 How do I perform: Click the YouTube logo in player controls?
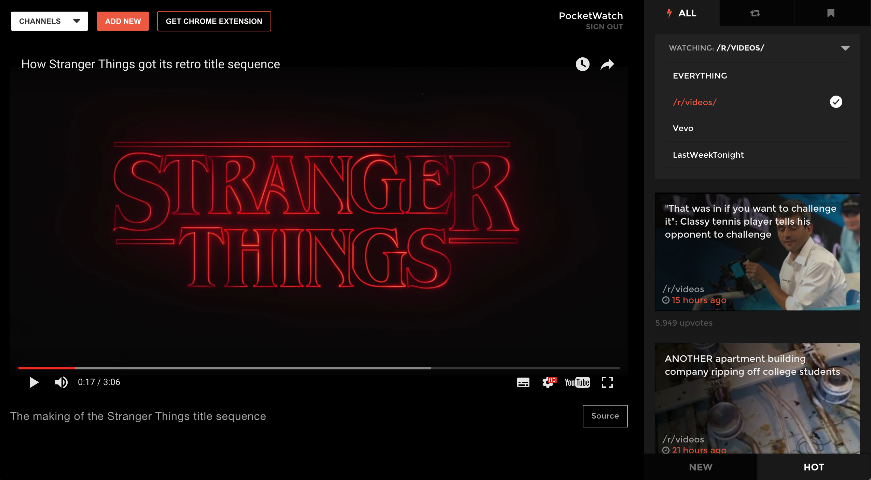pos(578,382)
